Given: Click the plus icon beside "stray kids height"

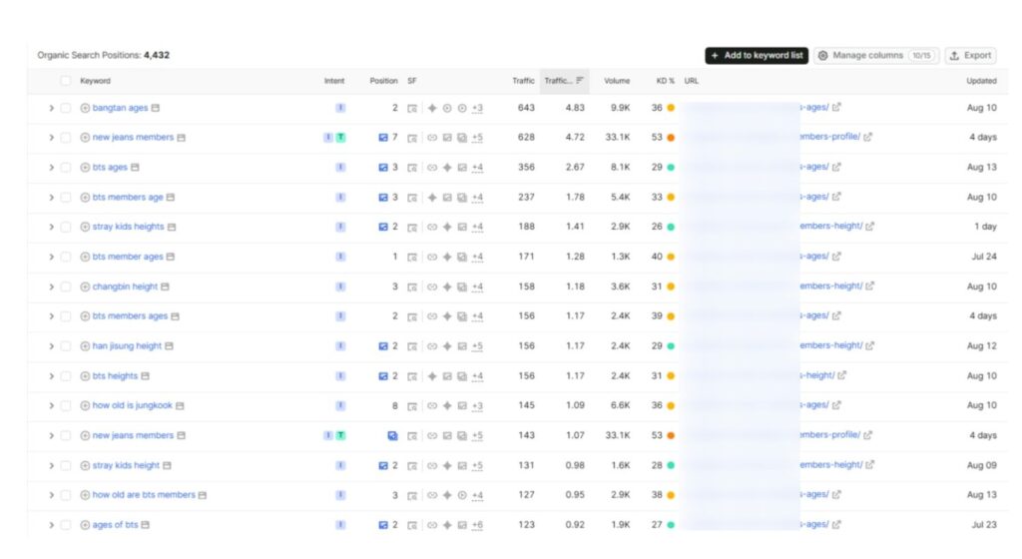Looking at the screenshot, I should [x=85, y=466].
